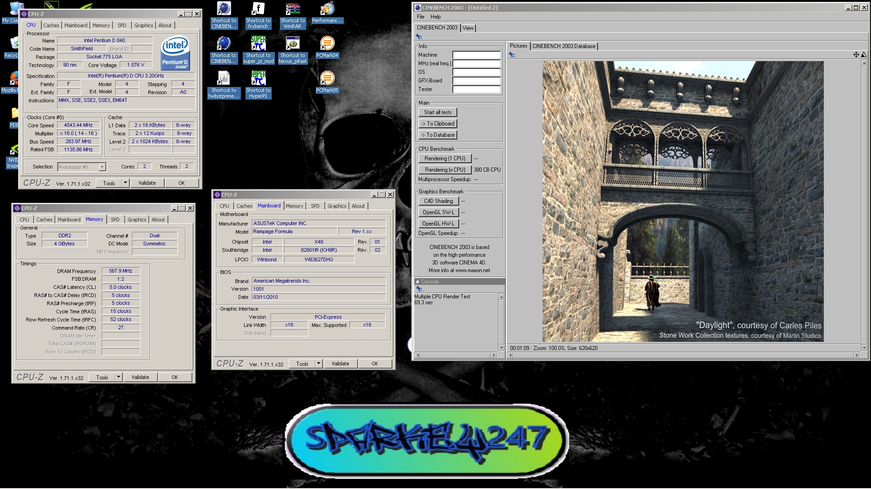Viewport: 871px width, 489px height.
Task: Switch to the Graphics tab in the CPU-Z Mainboard window
Action: click(x=337, y=206)
